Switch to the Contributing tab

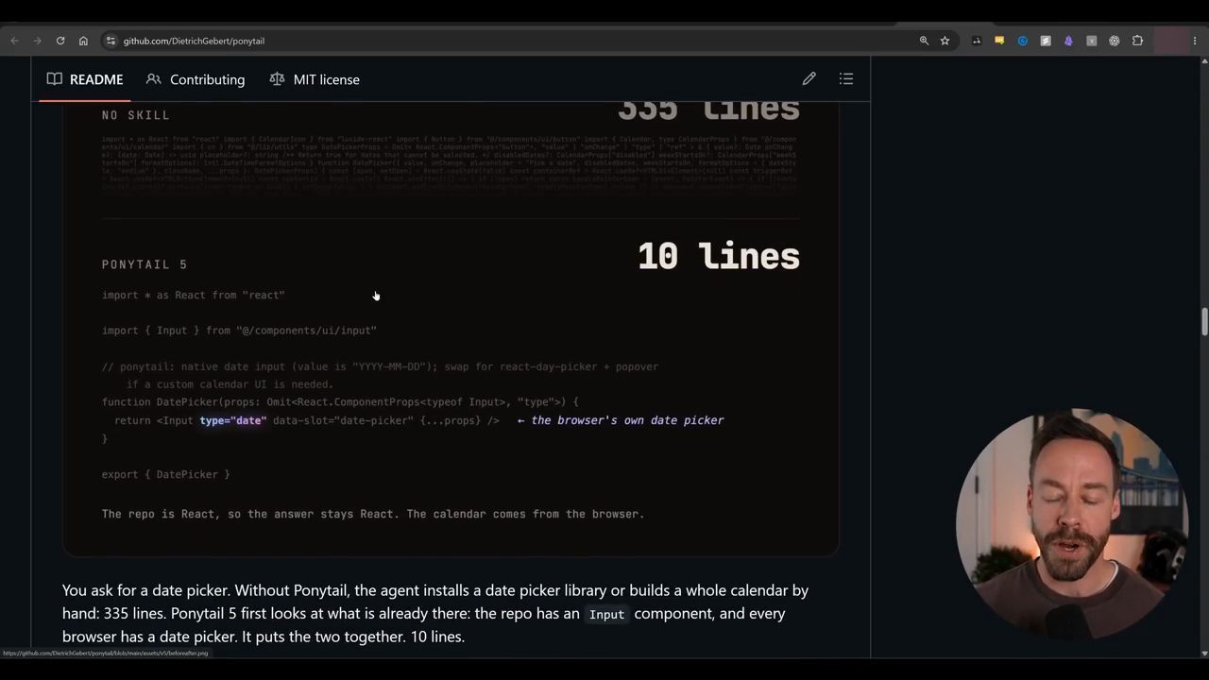click(196, 79)
